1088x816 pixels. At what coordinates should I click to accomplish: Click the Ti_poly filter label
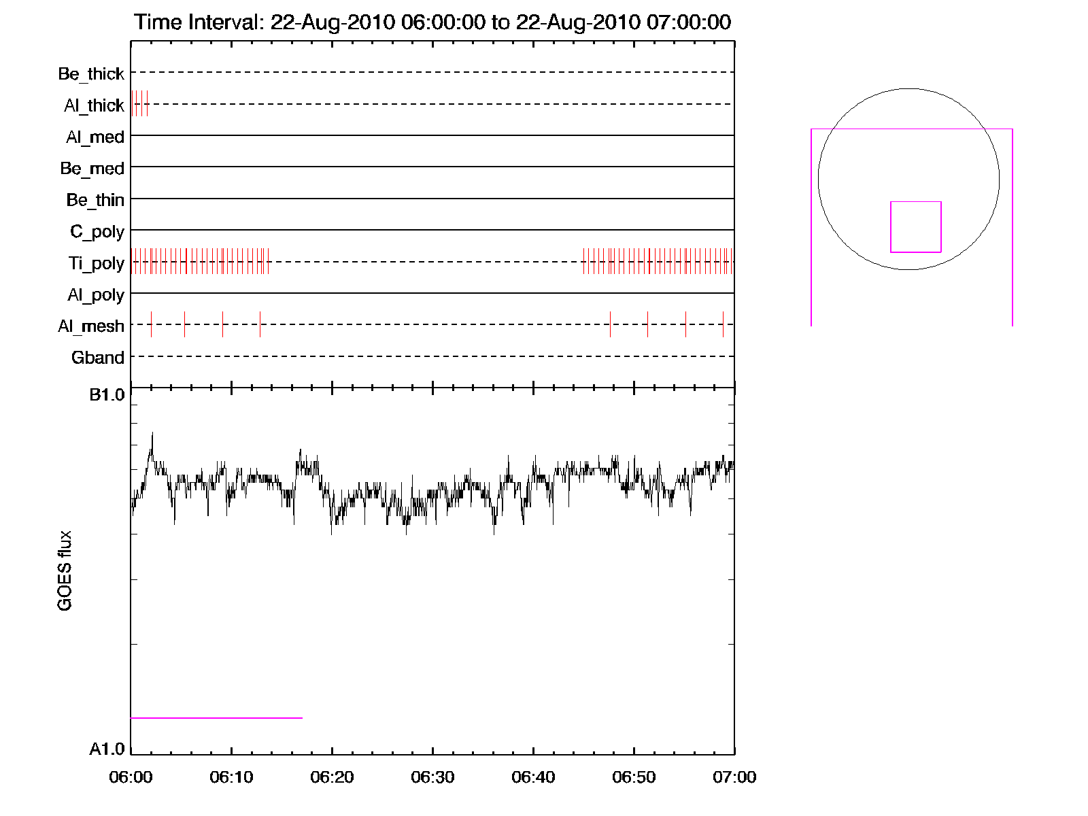[x=97, y=263]
